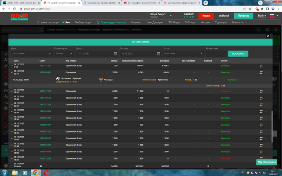Open the Новости menu item
This screenshot has height=176, width=282.
[238, 23]
